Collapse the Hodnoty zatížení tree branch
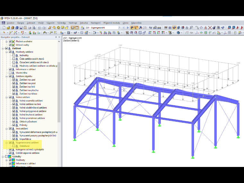The width and height of the screenshot is (244, 183). pos(6,52)
